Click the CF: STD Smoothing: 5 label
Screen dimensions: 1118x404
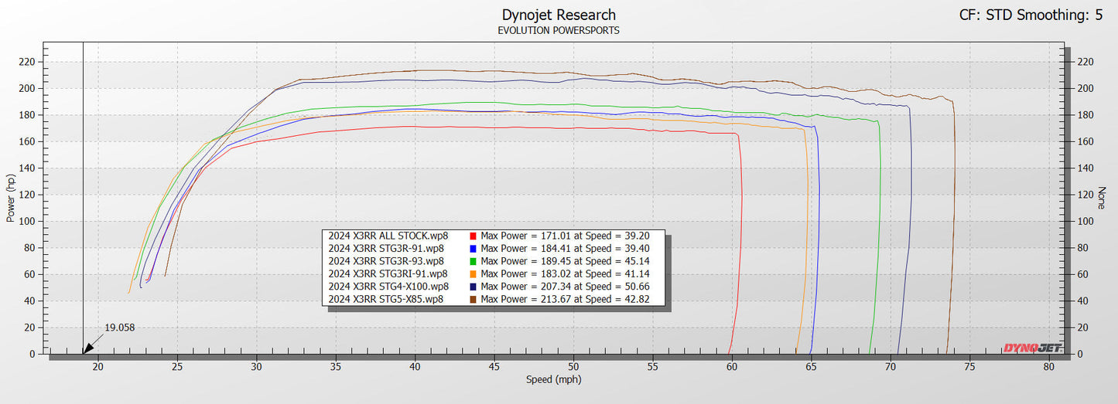click(1030, 15)
